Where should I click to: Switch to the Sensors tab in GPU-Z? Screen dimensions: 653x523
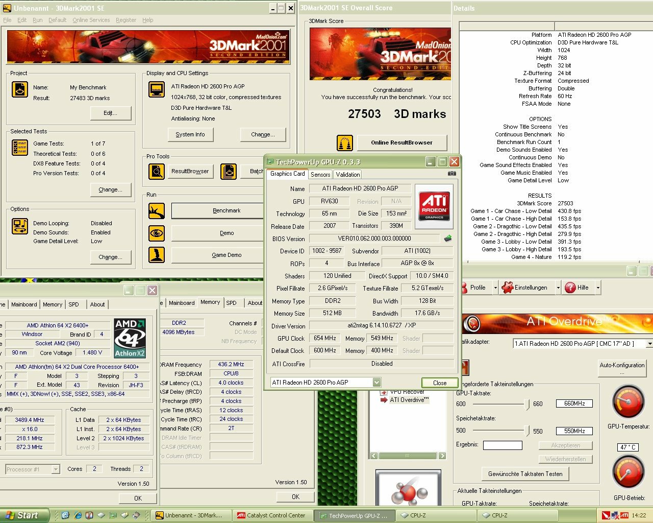tap(320, 175)
